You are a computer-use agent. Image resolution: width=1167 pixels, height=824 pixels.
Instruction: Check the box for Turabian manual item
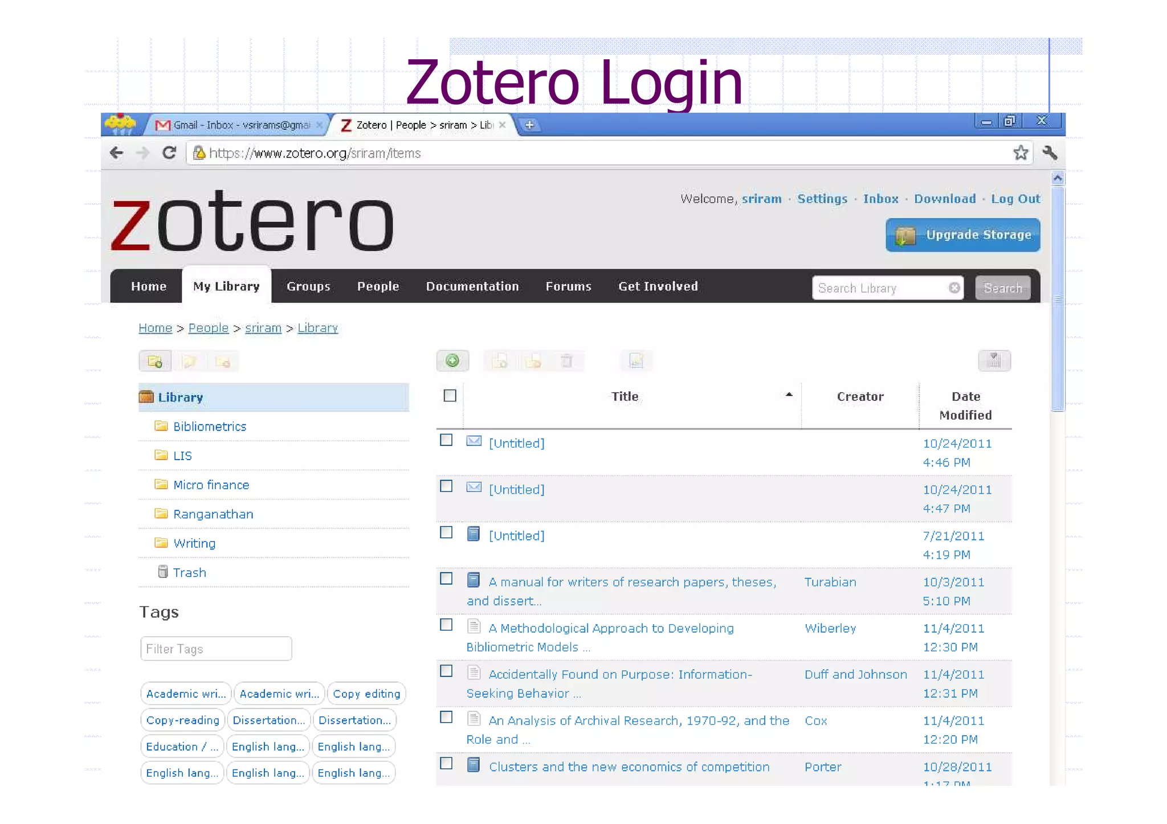pos(446,578)
